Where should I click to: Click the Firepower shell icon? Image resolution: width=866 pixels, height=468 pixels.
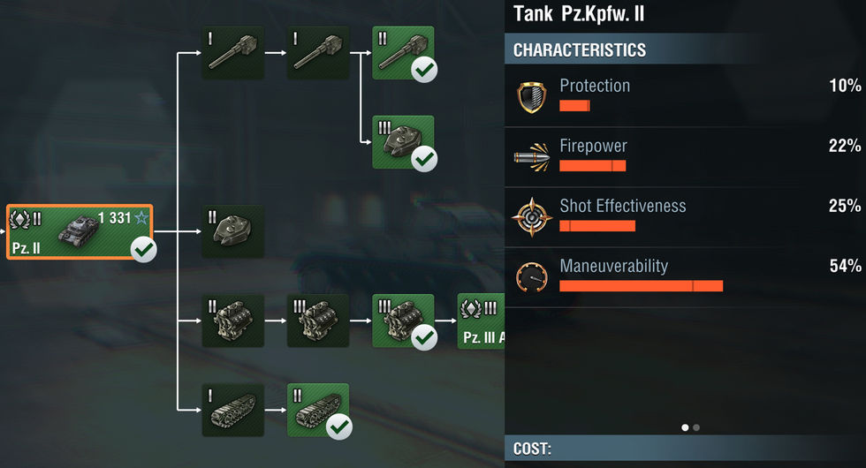point(532,157)
